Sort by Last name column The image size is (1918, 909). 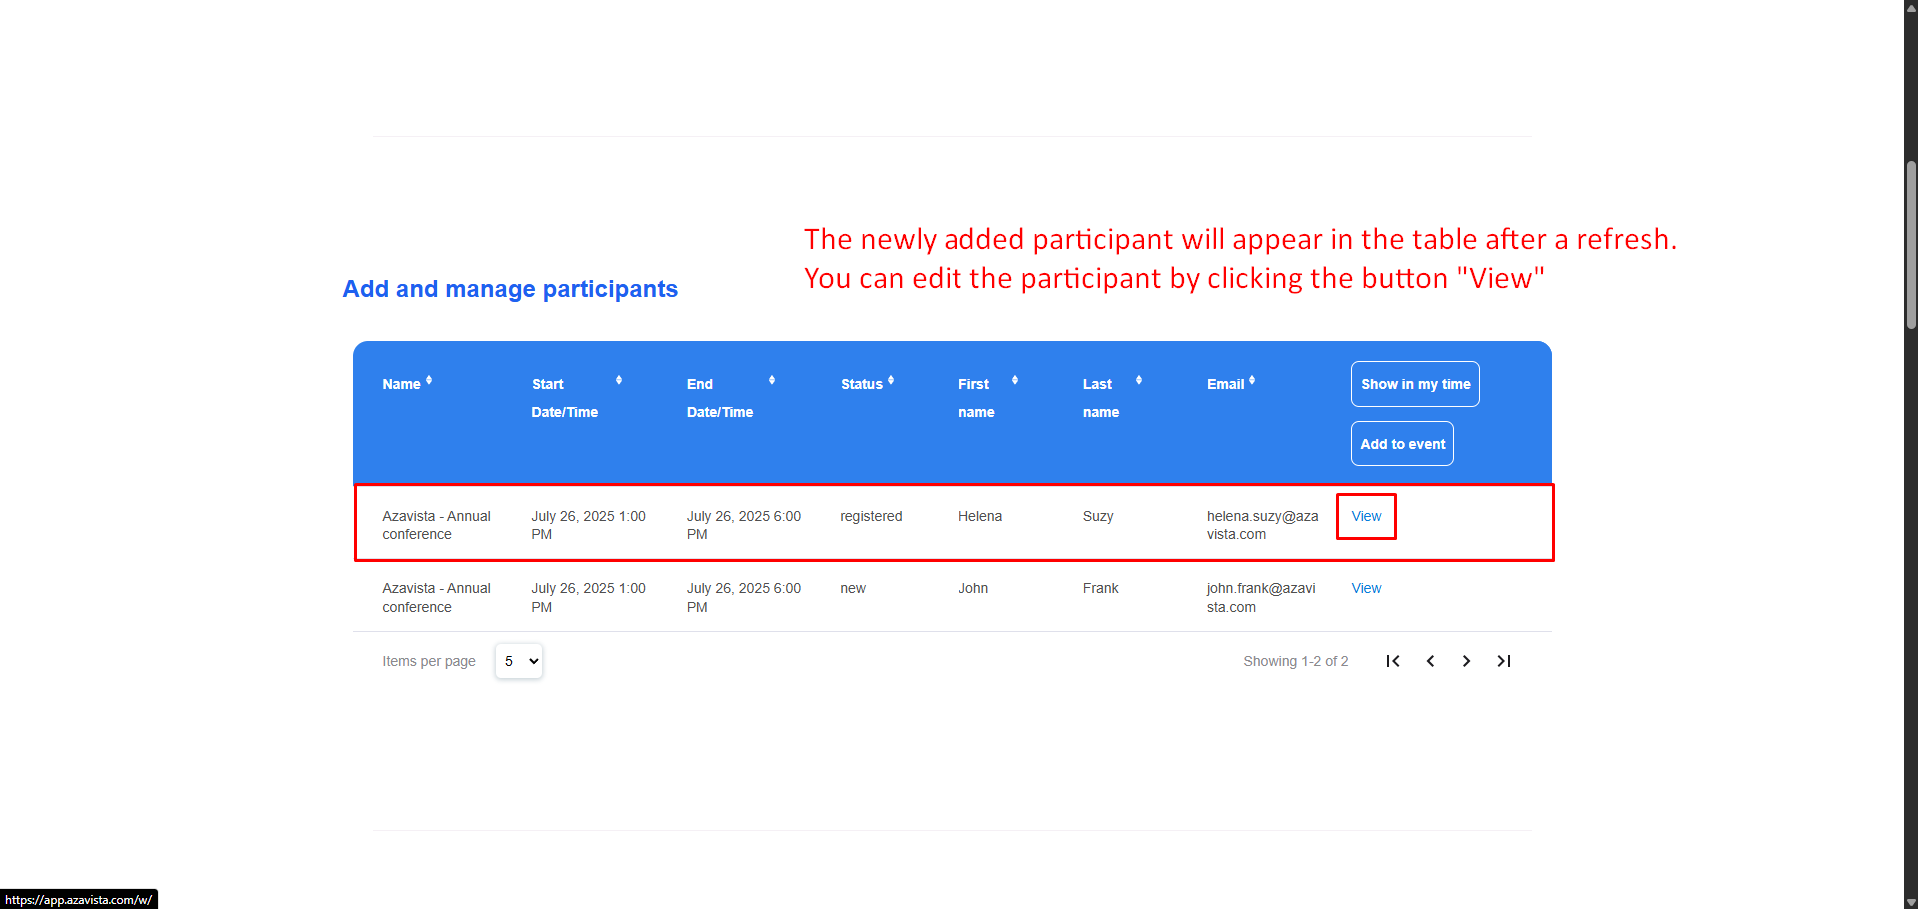(1139, 381)
